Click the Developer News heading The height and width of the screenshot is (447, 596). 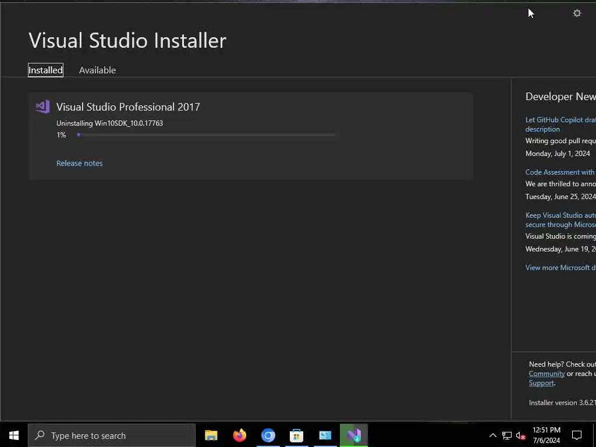pyautogui.click(x=560, y=97)
